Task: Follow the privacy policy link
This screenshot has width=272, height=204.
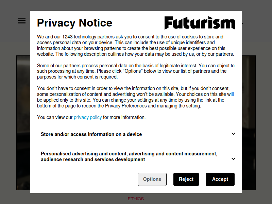Action: coord(88,117)
